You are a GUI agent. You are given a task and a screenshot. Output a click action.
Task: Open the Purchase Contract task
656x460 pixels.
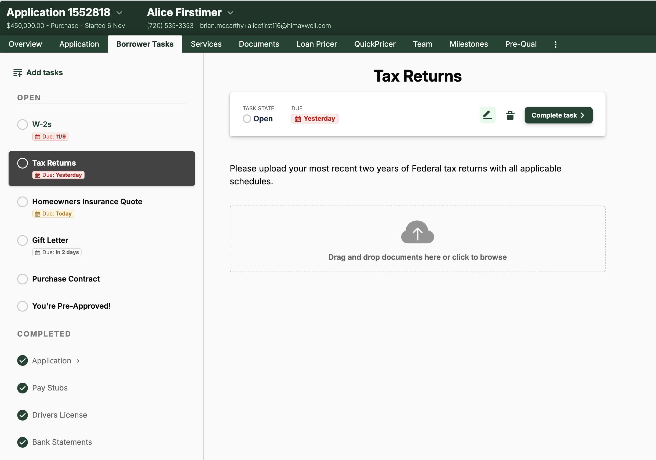pyautogui.click(x=66, y=279)
